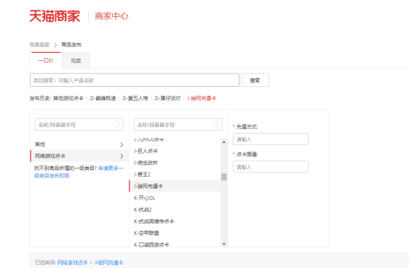Select K-开心OL from the category list

pyautogui.click(x=144, y=198)
